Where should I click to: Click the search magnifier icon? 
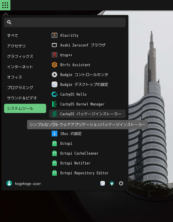pos(9,22)
